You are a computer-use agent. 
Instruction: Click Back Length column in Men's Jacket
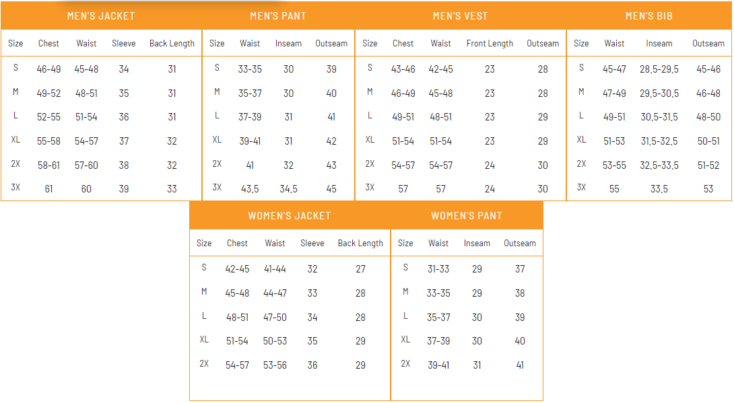point(172,44)
